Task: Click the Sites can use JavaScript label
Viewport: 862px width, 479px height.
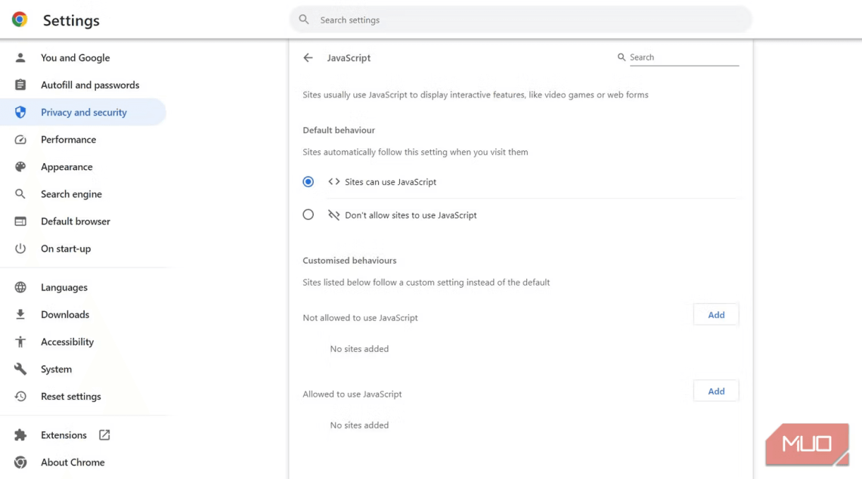Action: pyautogui.click(x=390, y=182)
